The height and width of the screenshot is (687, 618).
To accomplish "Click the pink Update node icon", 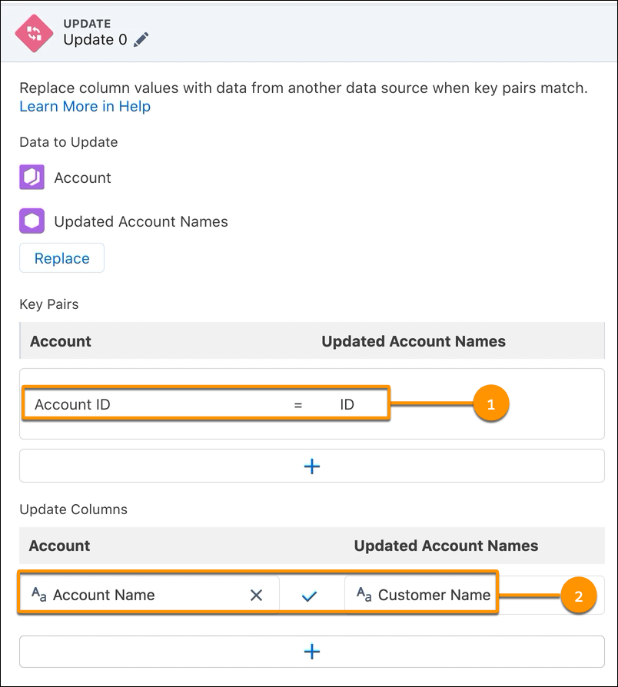I will (x=33, y=32).
